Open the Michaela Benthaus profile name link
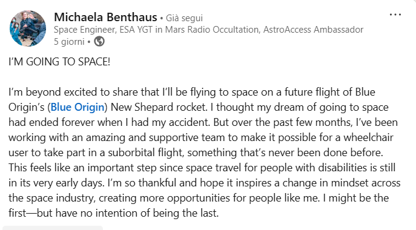Image resolution: width=416 pixels, height=230 pixels. (x=105, y=17)
